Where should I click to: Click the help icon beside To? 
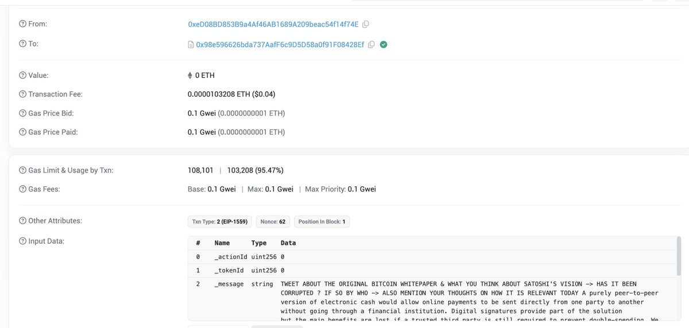[22, 44]
